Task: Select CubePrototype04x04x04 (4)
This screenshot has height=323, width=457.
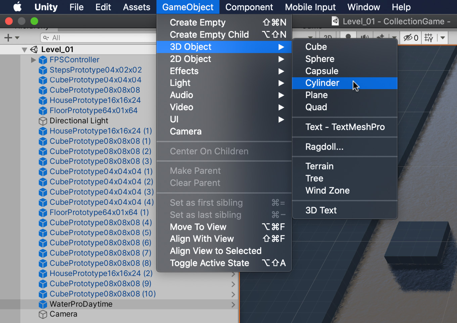Action: (x=101, y=202)
